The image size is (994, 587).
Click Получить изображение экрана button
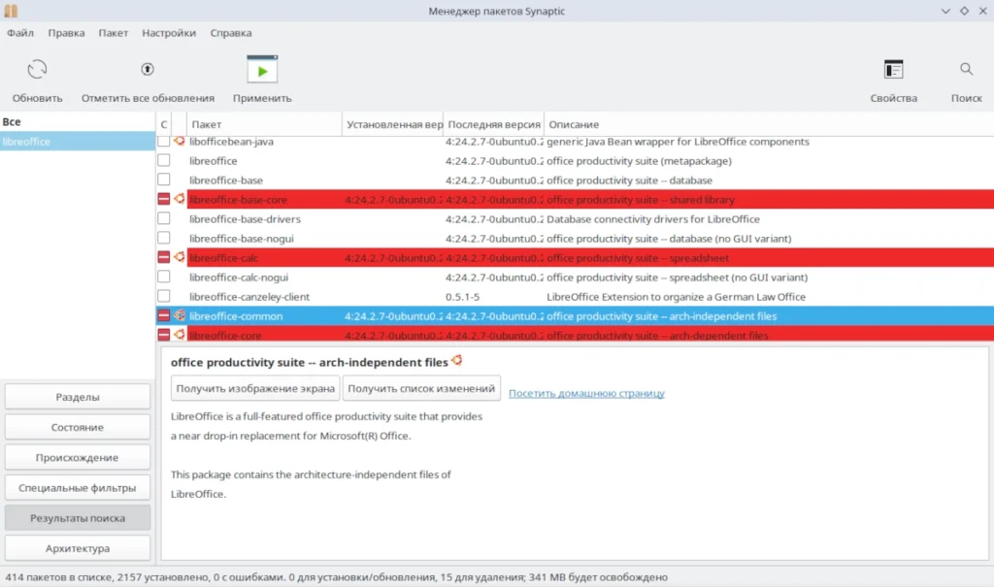(x=255, y=388)
